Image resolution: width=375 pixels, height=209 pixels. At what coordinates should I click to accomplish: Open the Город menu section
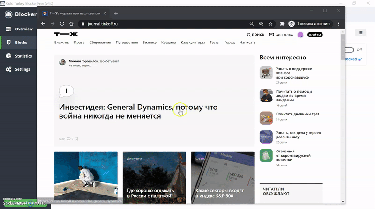[x=229, y=43]
